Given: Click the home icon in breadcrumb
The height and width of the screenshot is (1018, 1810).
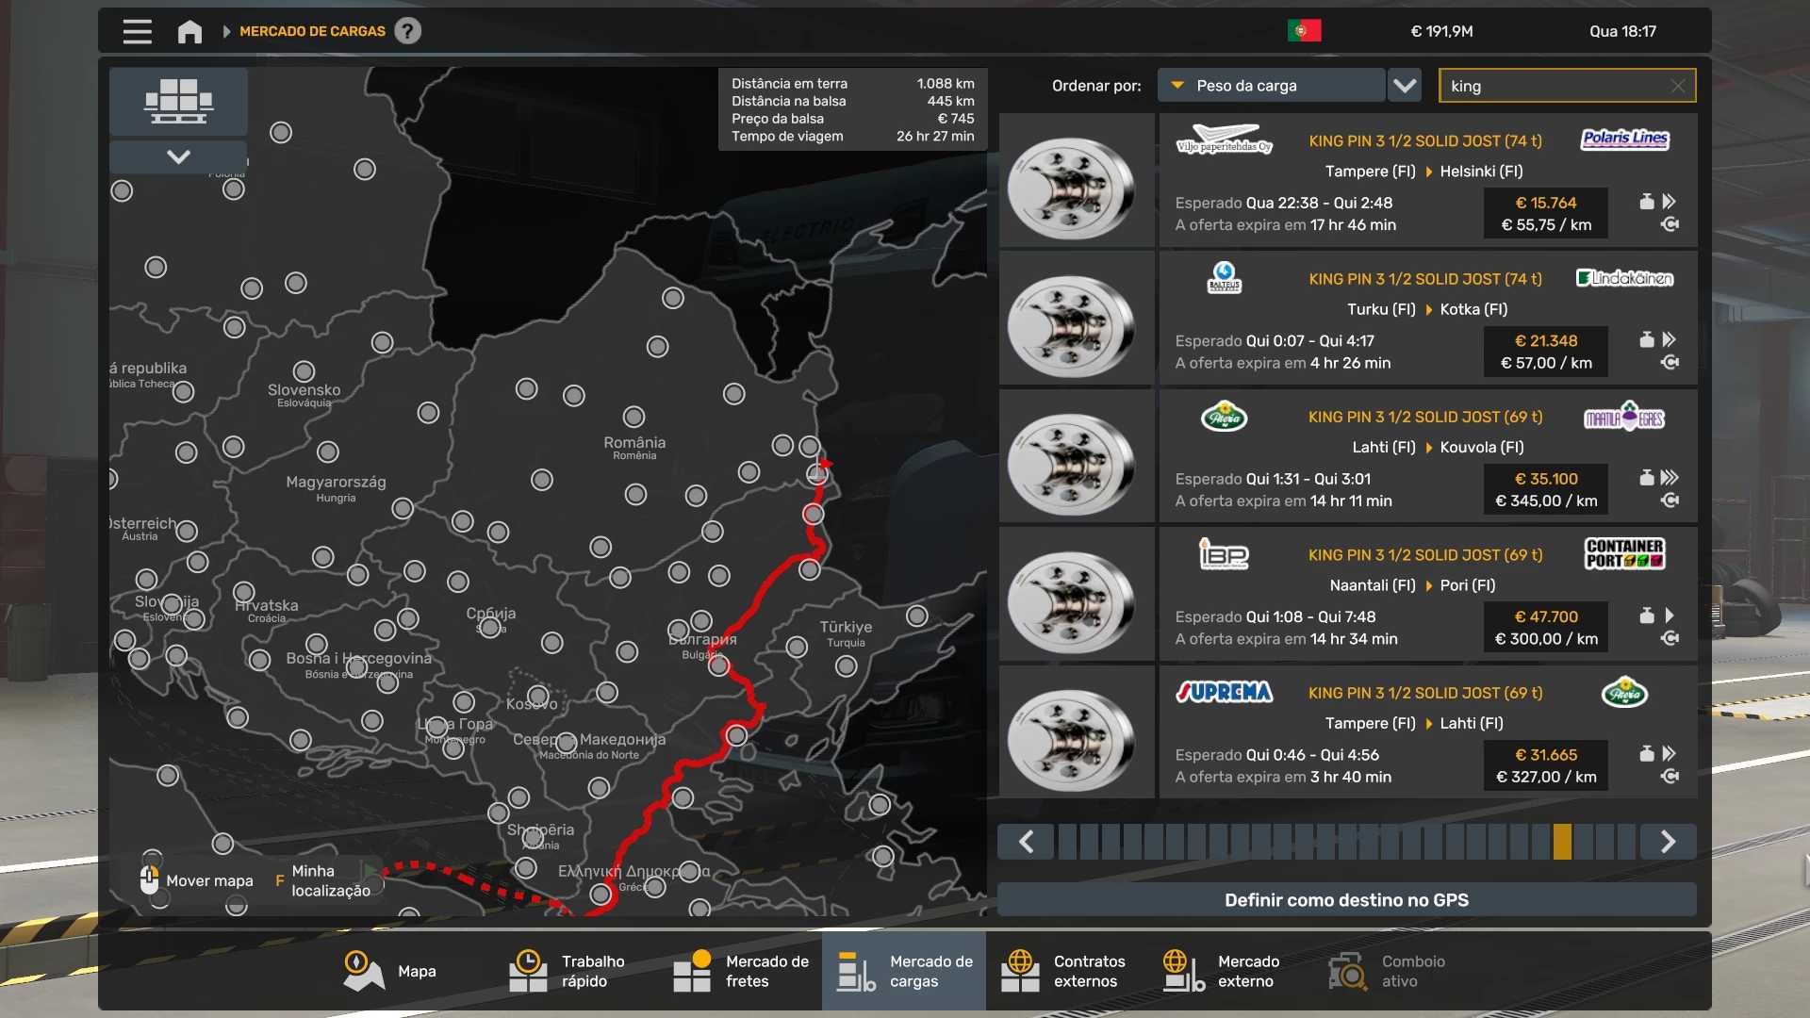Looking at the screenshot, I should [189, 31].
